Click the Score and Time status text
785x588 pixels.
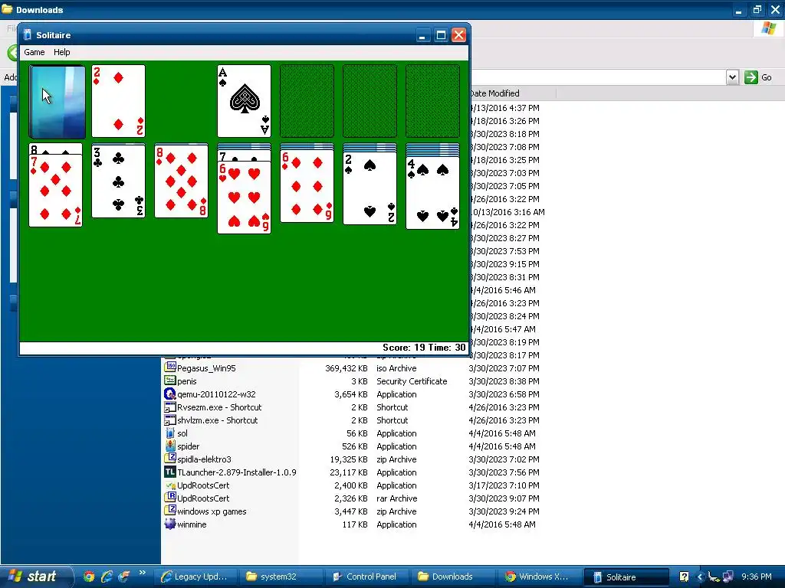[423, 348]
